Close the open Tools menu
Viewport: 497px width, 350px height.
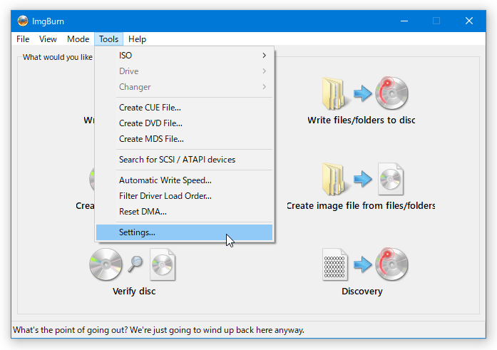(x=108, y=39)
